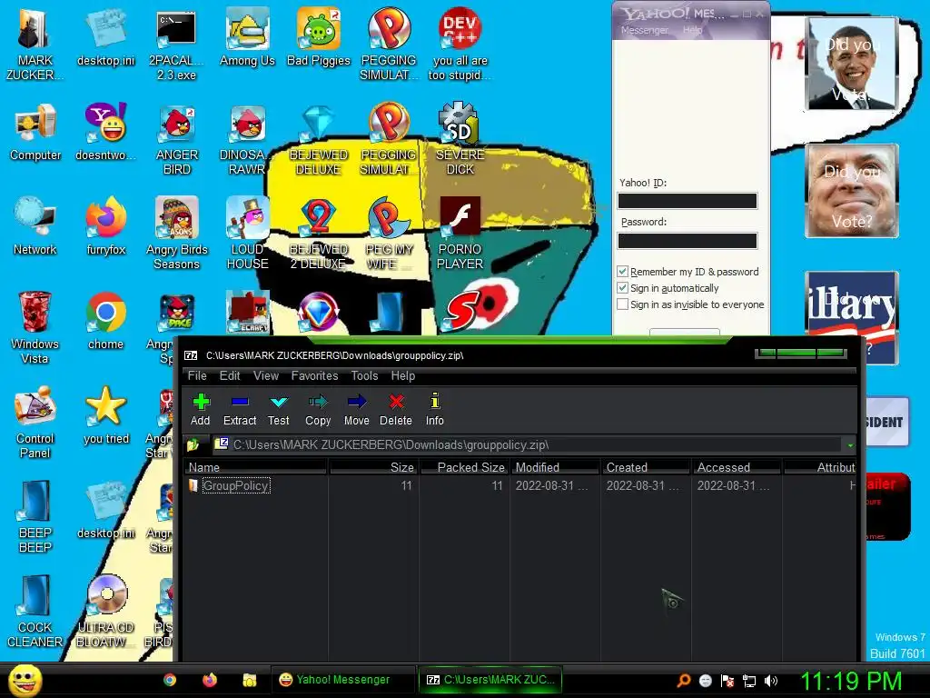The image size is (930, 698).
Task: Click the Move toolbar icon in 7-Zip
Action: point(356,410)
